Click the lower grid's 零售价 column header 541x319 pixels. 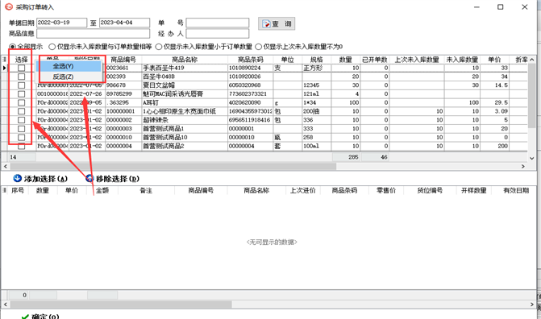(386, 190)
